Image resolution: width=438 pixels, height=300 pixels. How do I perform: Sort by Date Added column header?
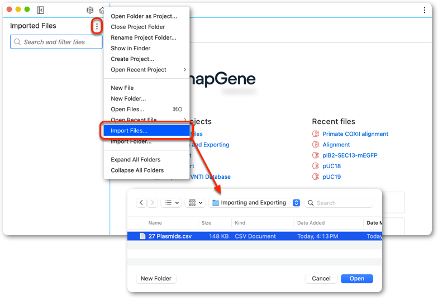311,223
